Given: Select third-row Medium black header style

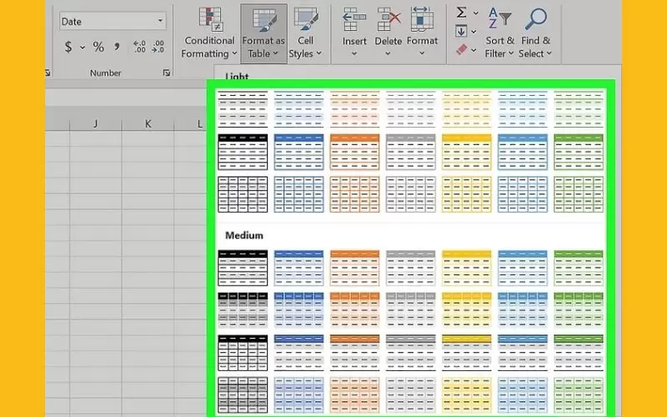Looking at the screenshot, I should coord(243,353).
